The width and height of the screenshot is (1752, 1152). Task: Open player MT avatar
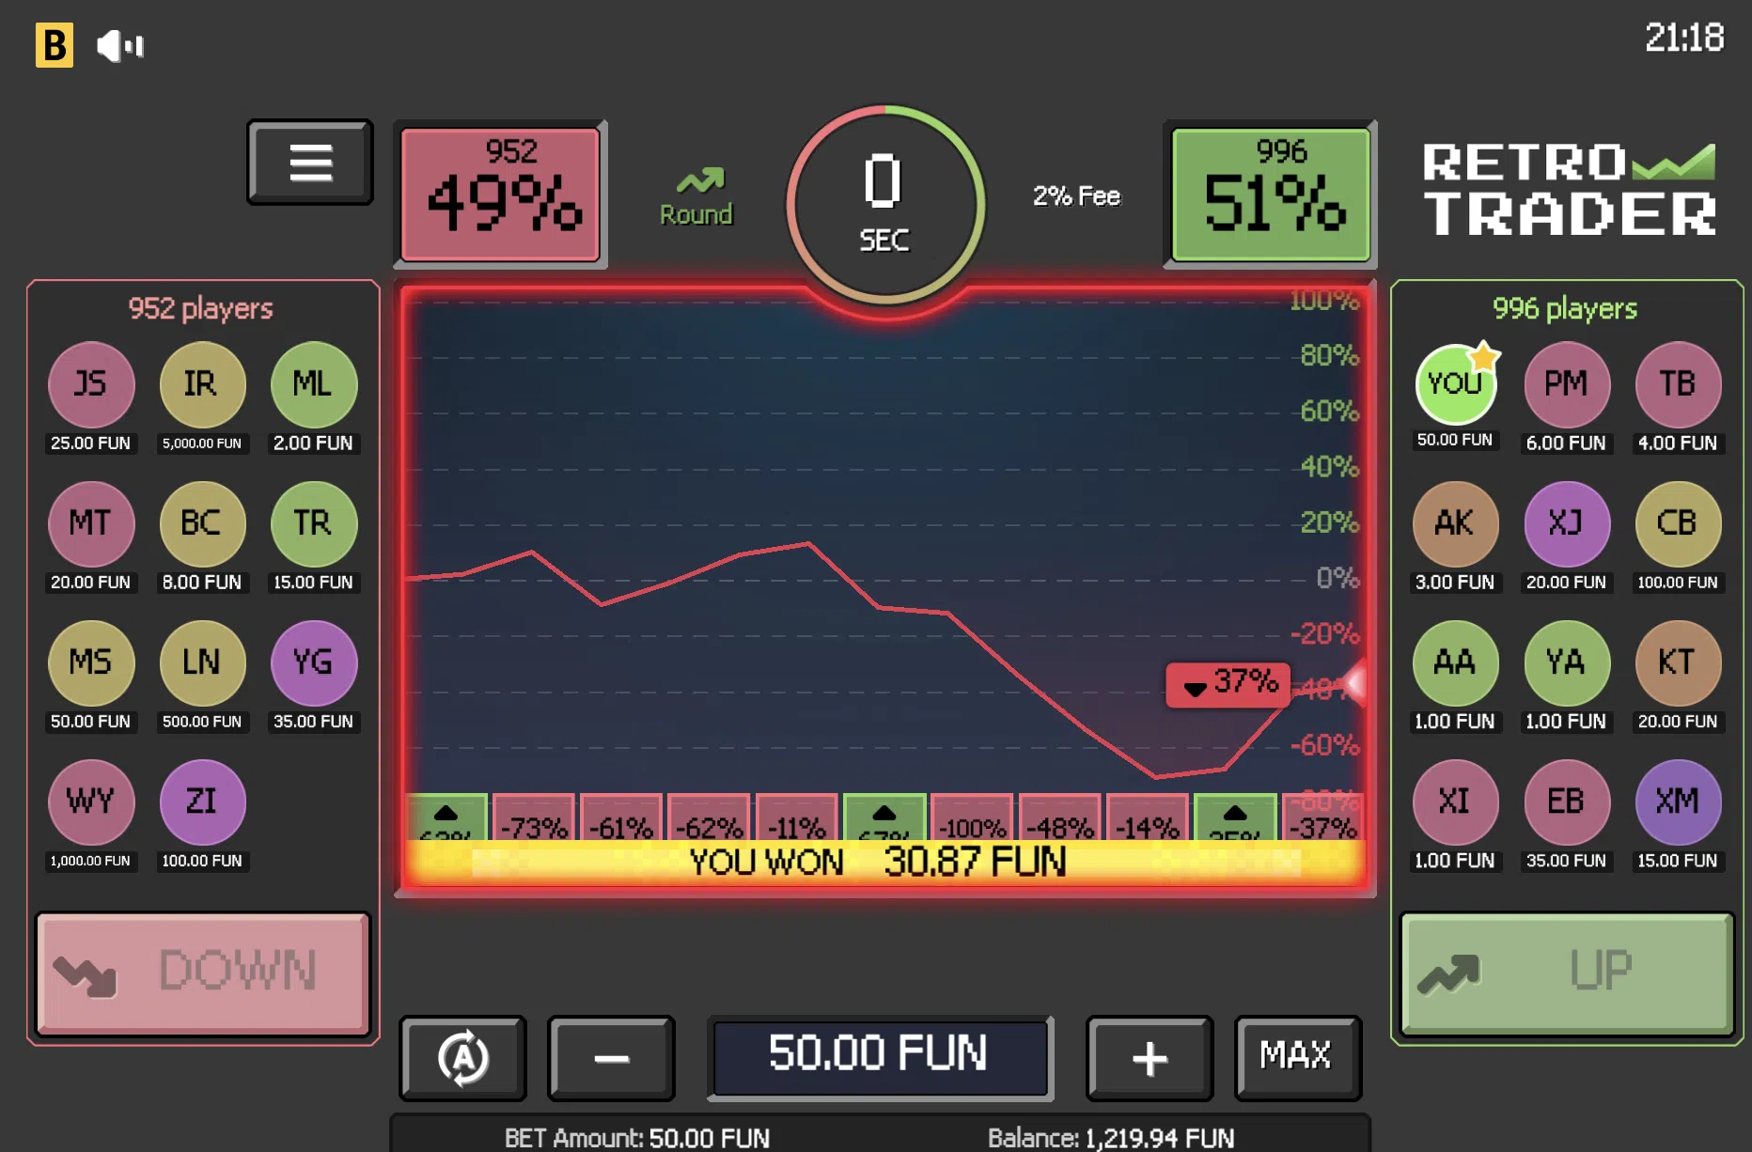90,523
